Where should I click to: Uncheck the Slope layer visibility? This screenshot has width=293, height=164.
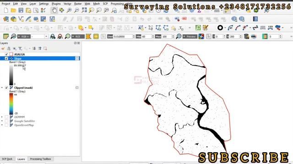click(x=6, y=58)
